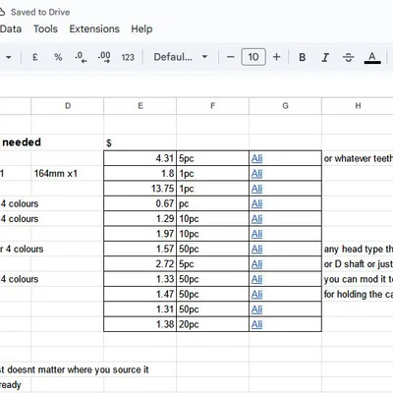Increase decimal places
393x393 pixels.
104,57
